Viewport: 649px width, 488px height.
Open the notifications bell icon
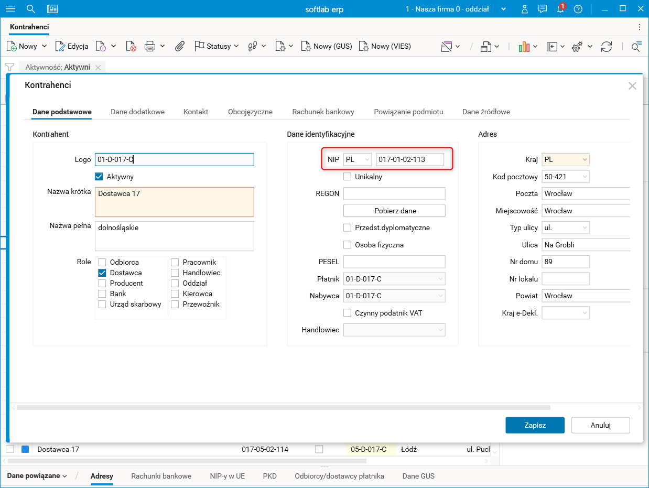click(x=560, y=9)
